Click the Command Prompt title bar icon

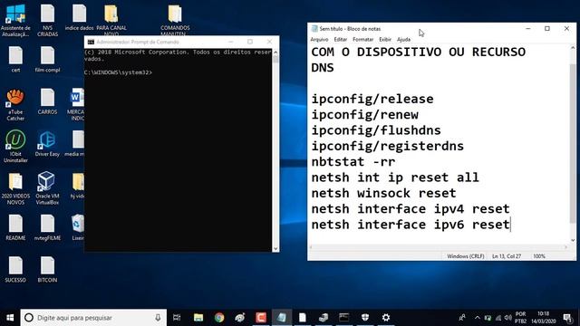[x=91, y=42]
